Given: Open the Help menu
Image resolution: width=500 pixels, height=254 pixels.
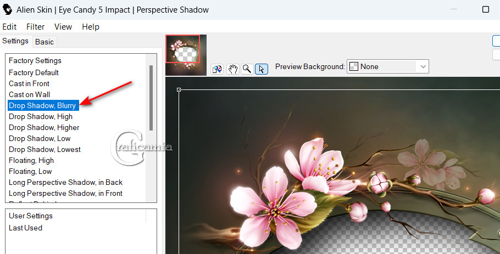Looking at the screenshot, I should tap(91, 27).
